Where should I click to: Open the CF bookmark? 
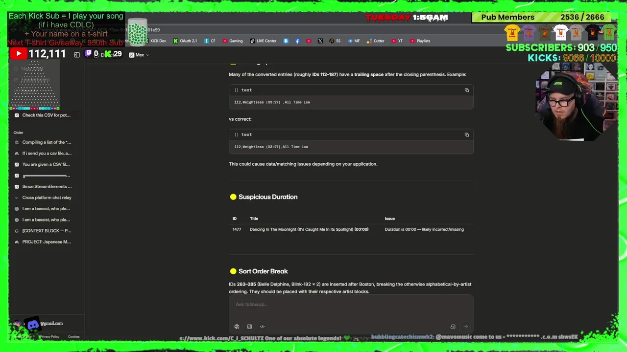point(210,41)
